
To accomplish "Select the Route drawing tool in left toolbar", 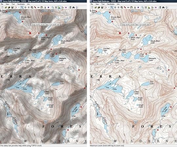I will click(35, 8).
